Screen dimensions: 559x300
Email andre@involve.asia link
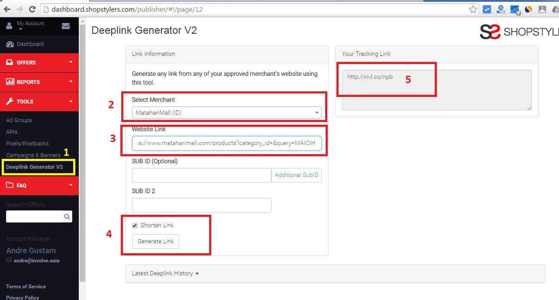36,261
